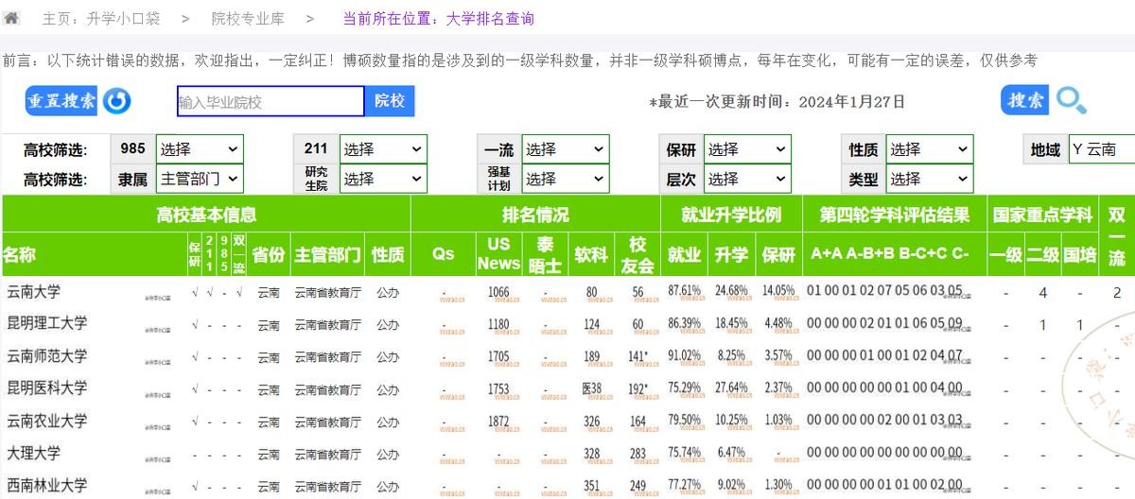1135x499 pixels.
Task: Click the 软科 ranking column header
Action: click(591, 254)
